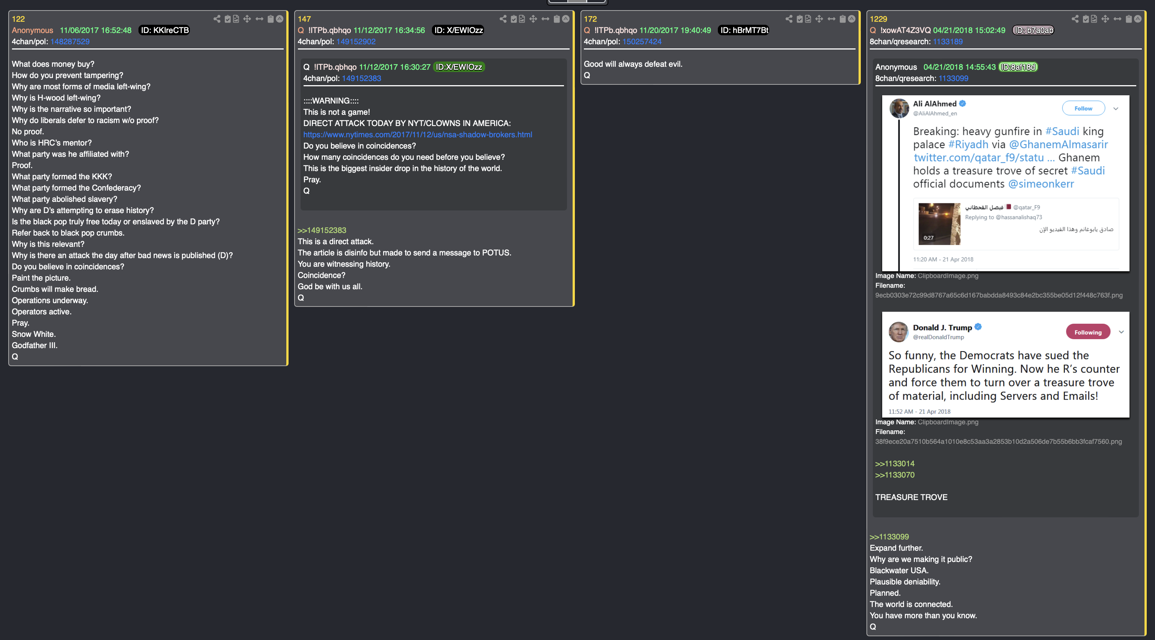Open quoted post link 149152383 in header

361,78
